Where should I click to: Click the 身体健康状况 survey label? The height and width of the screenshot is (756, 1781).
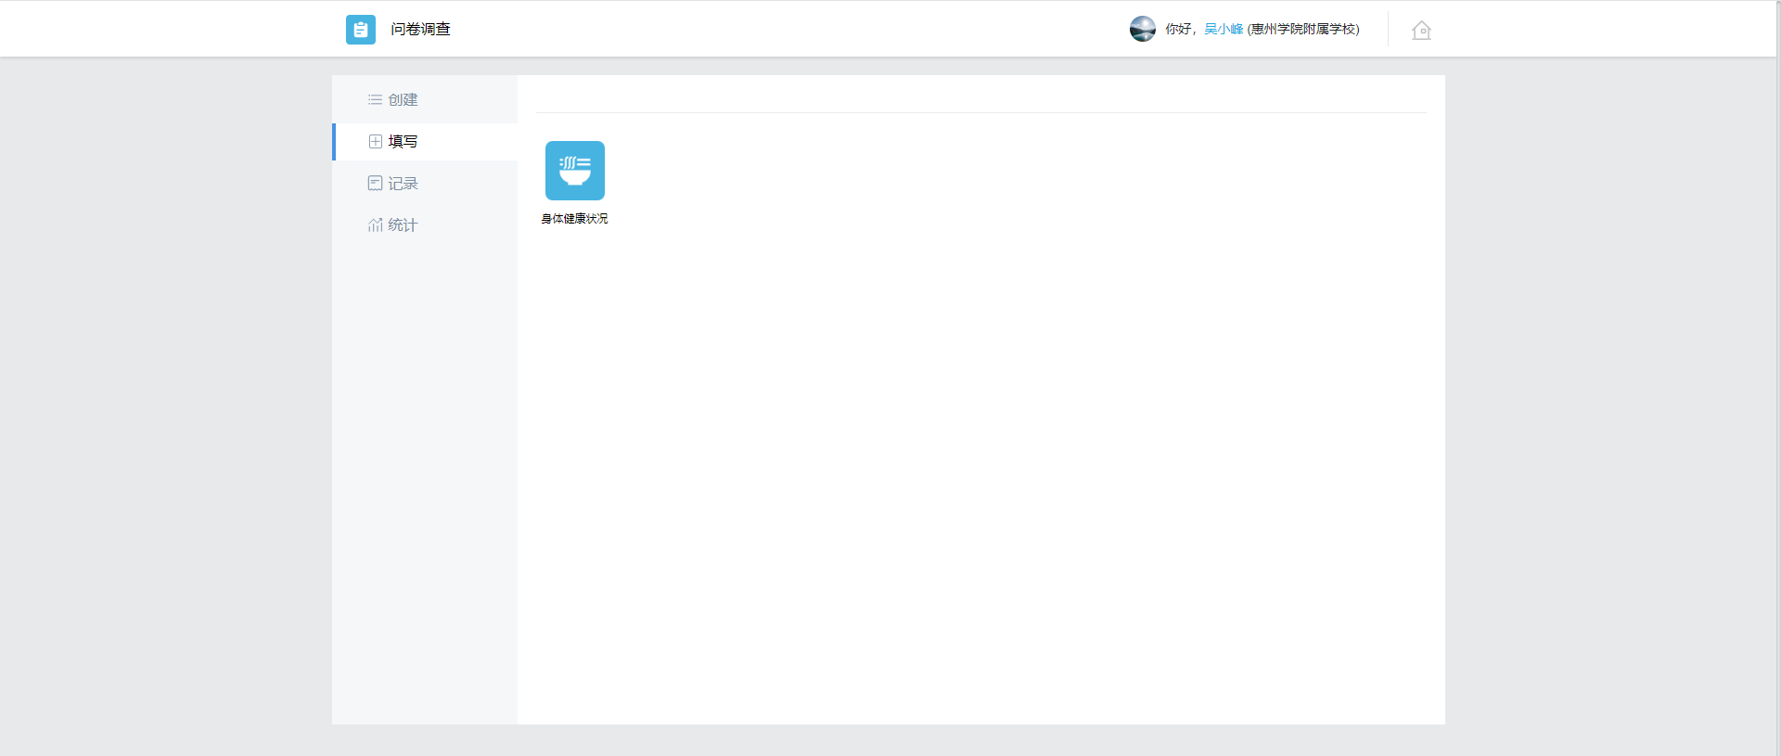point(575,219)
